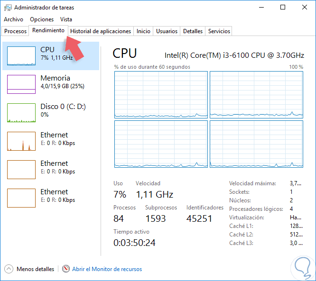316x281 pixels.
Task: Click the Virtualización label
Action: pyautogui.click(x=247, y=218)
